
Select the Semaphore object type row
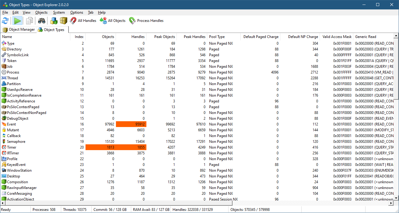point(16,142)
